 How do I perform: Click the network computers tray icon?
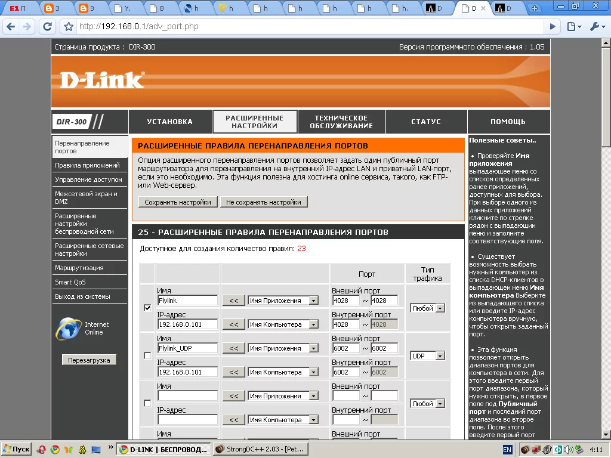[x=536, y=450]
